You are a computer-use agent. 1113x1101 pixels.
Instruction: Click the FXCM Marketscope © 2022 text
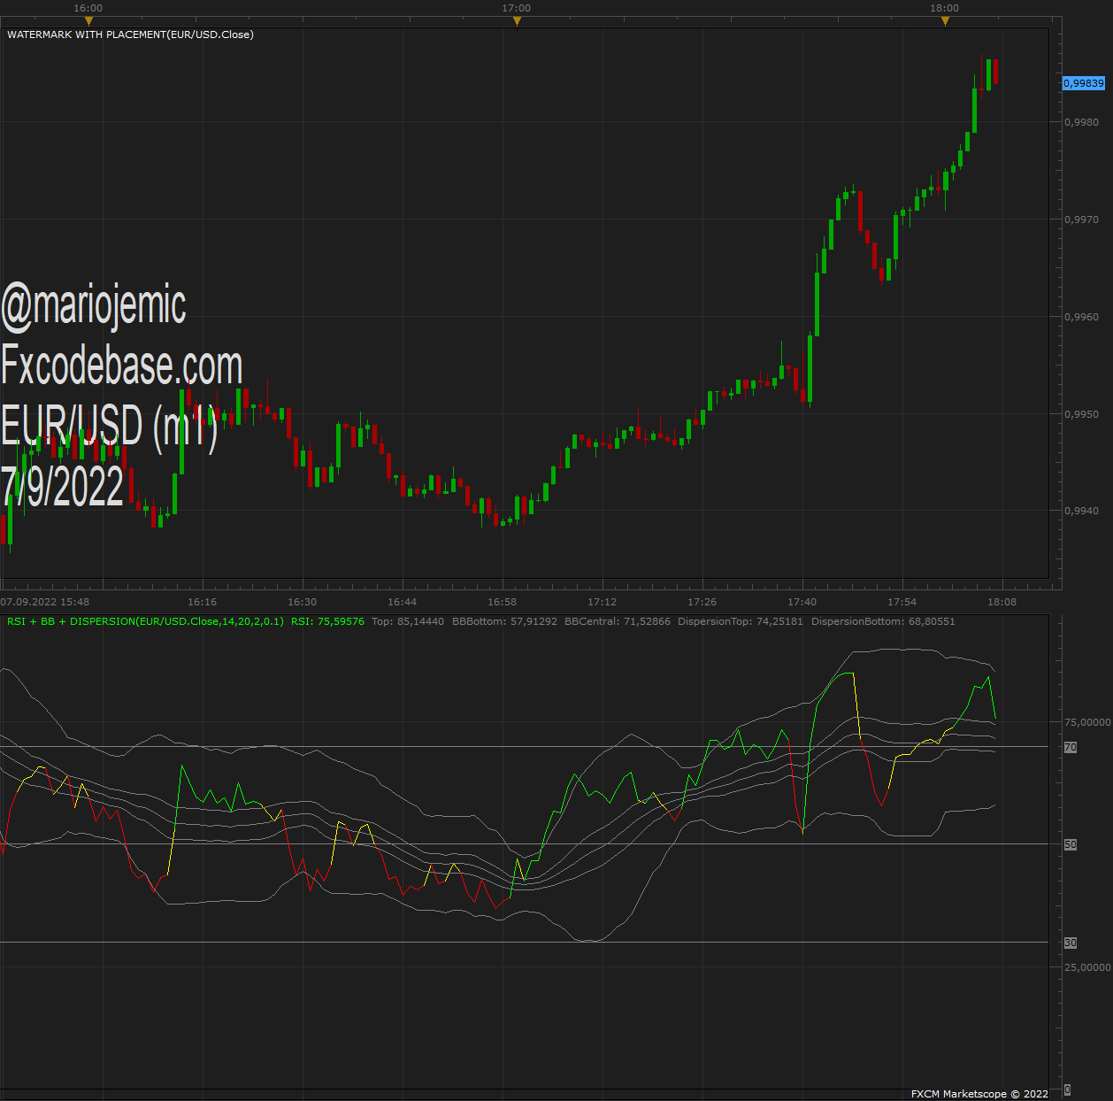coord(979,1094)
